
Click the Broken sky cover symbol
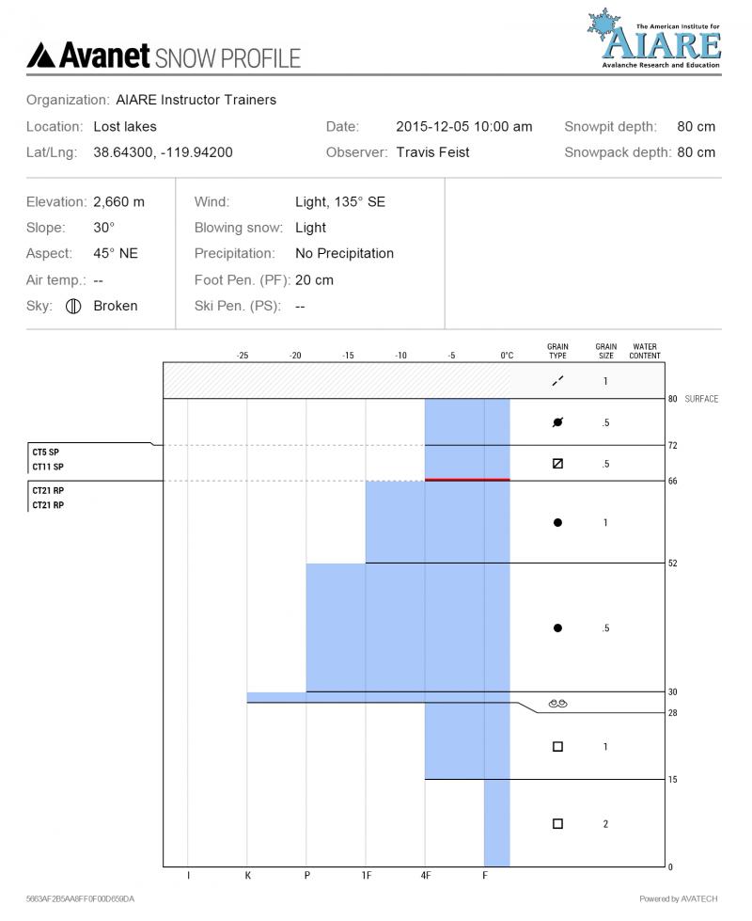(73, 306)
